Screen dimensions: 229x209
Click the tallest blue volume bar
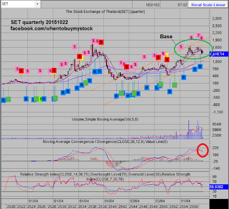coord(189,130)
